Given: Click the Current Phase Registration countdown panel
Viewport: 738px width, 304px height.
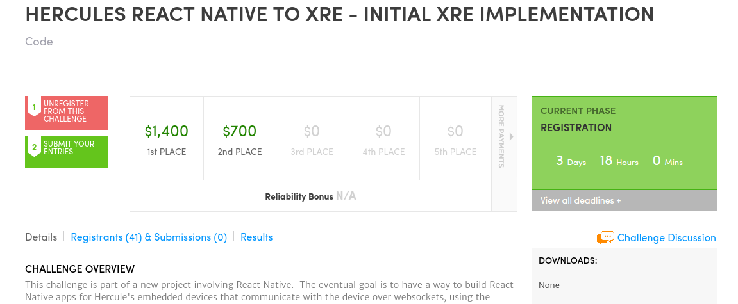Looking at the screenshot, I should click(624, 143).
